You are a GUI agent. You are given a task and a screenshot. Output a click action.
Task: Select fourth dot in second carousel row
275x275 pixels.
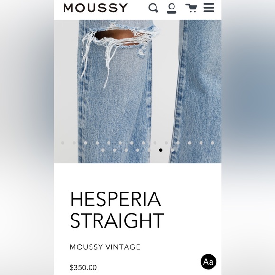pos(137,150)
